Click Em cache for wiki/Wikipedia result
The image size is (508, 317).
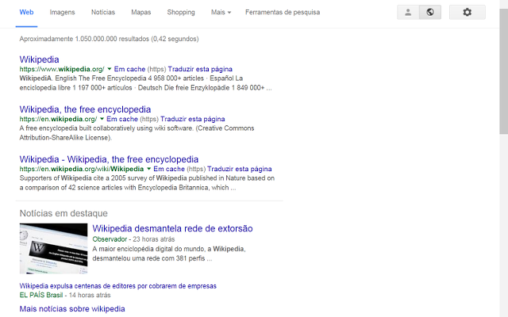coord(169,169)
